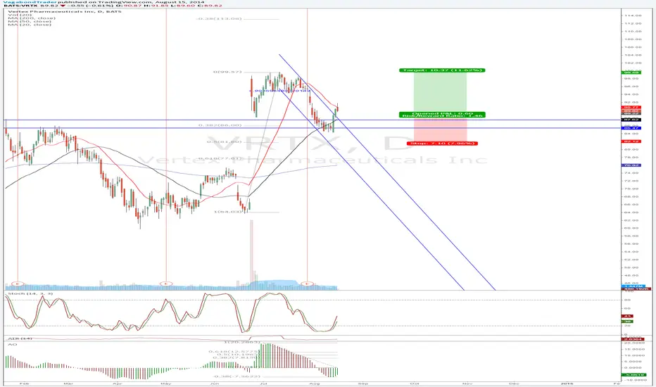Screen dimensions: 656x387
Task: Select the Risk/Reward Ratio label
Action: tap(442, 115)
